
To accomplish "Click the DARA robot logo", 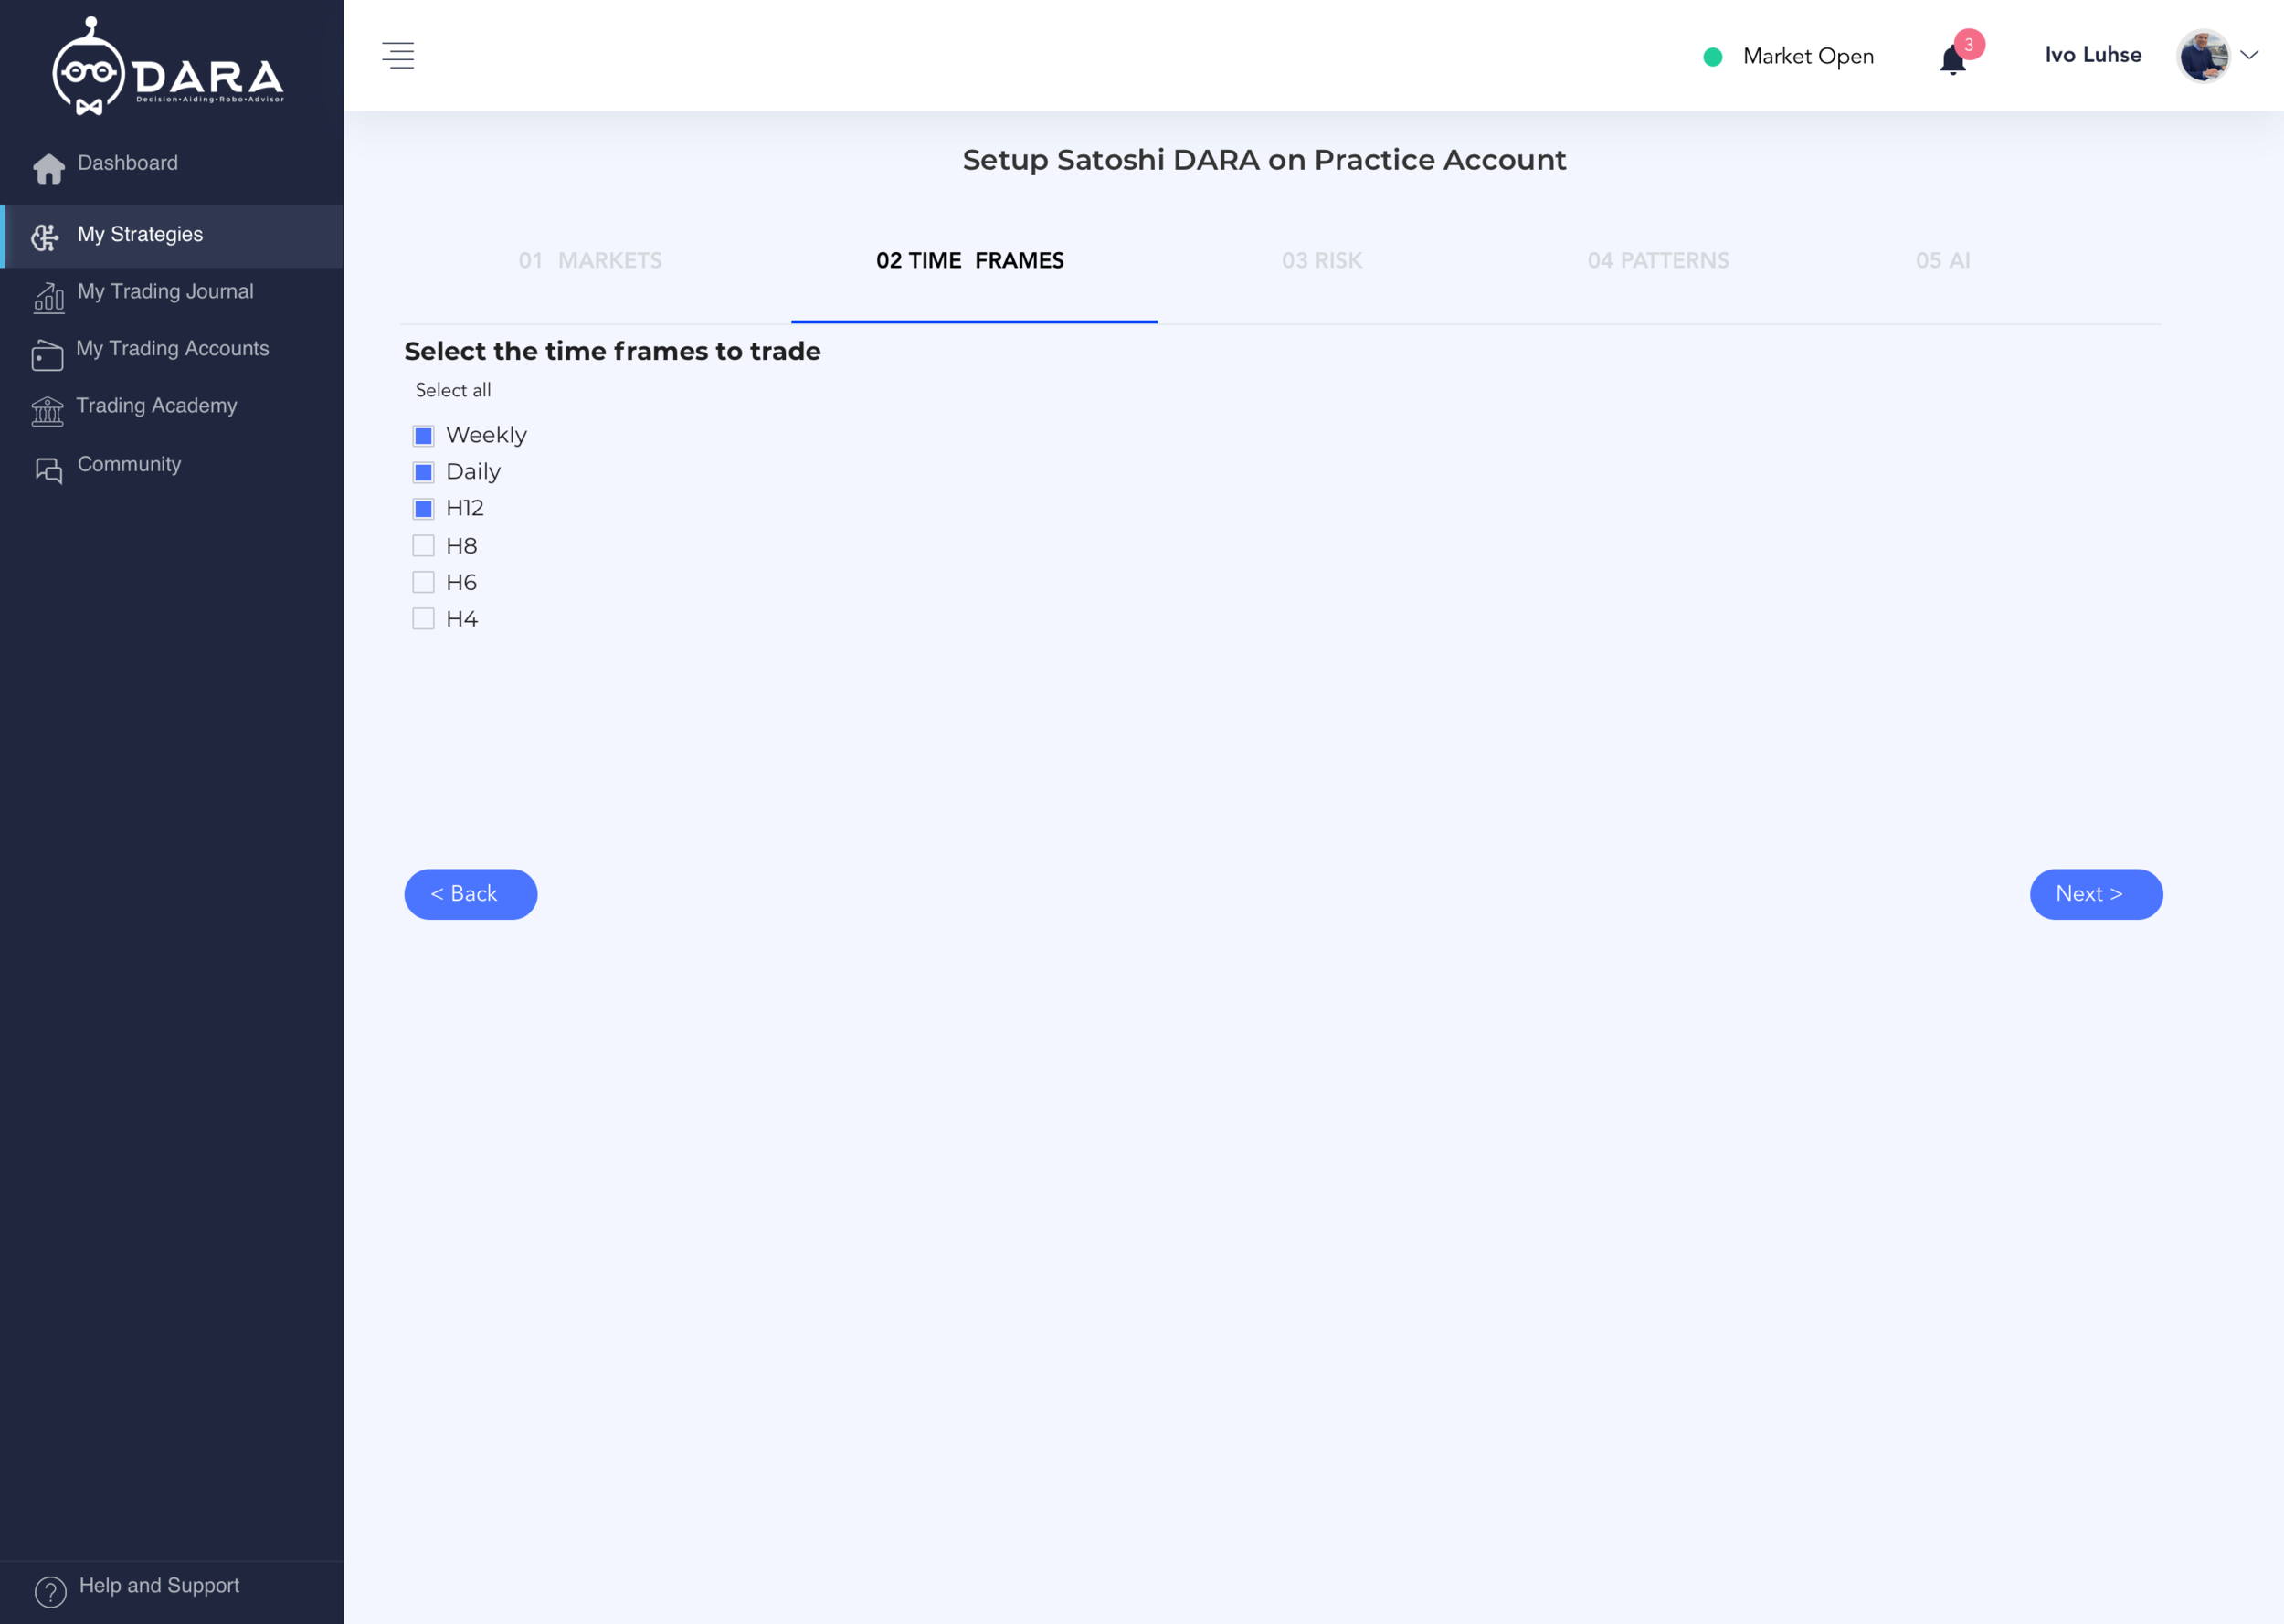I will 168,66.
